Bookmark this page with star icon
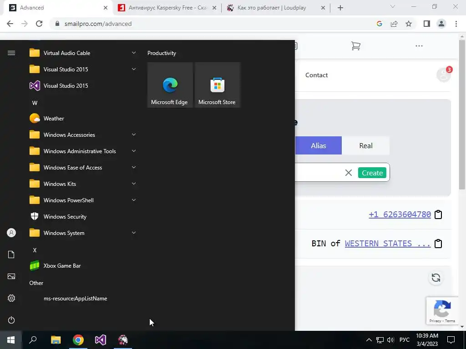466x349 pixels. [x=409, y=24]
